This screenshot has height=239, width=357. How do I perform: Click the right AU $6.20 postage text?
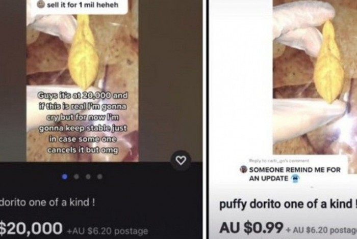coord(321,230)
